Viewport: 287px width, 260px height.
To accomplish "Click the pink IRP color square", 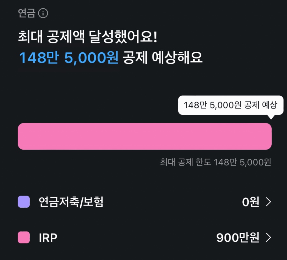I will pyautogui.click(x=24, y=238).
